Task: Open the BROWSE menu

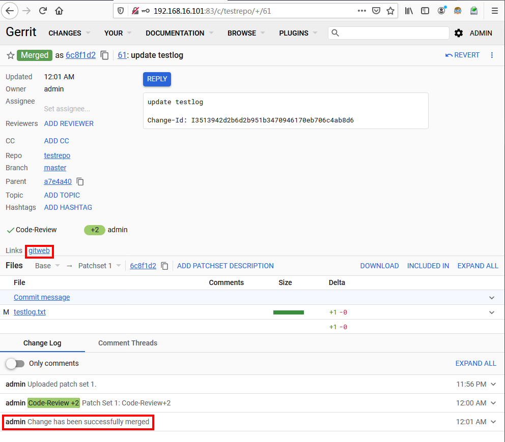Action: pos(246,33)
